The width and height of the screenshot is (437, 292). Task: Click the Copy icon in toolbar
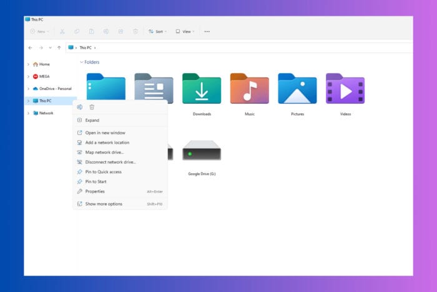[x=77, y=31]
